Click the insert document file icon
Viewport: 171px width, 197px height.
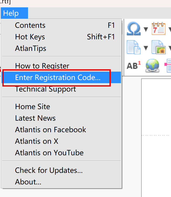[x=133, y=47]
